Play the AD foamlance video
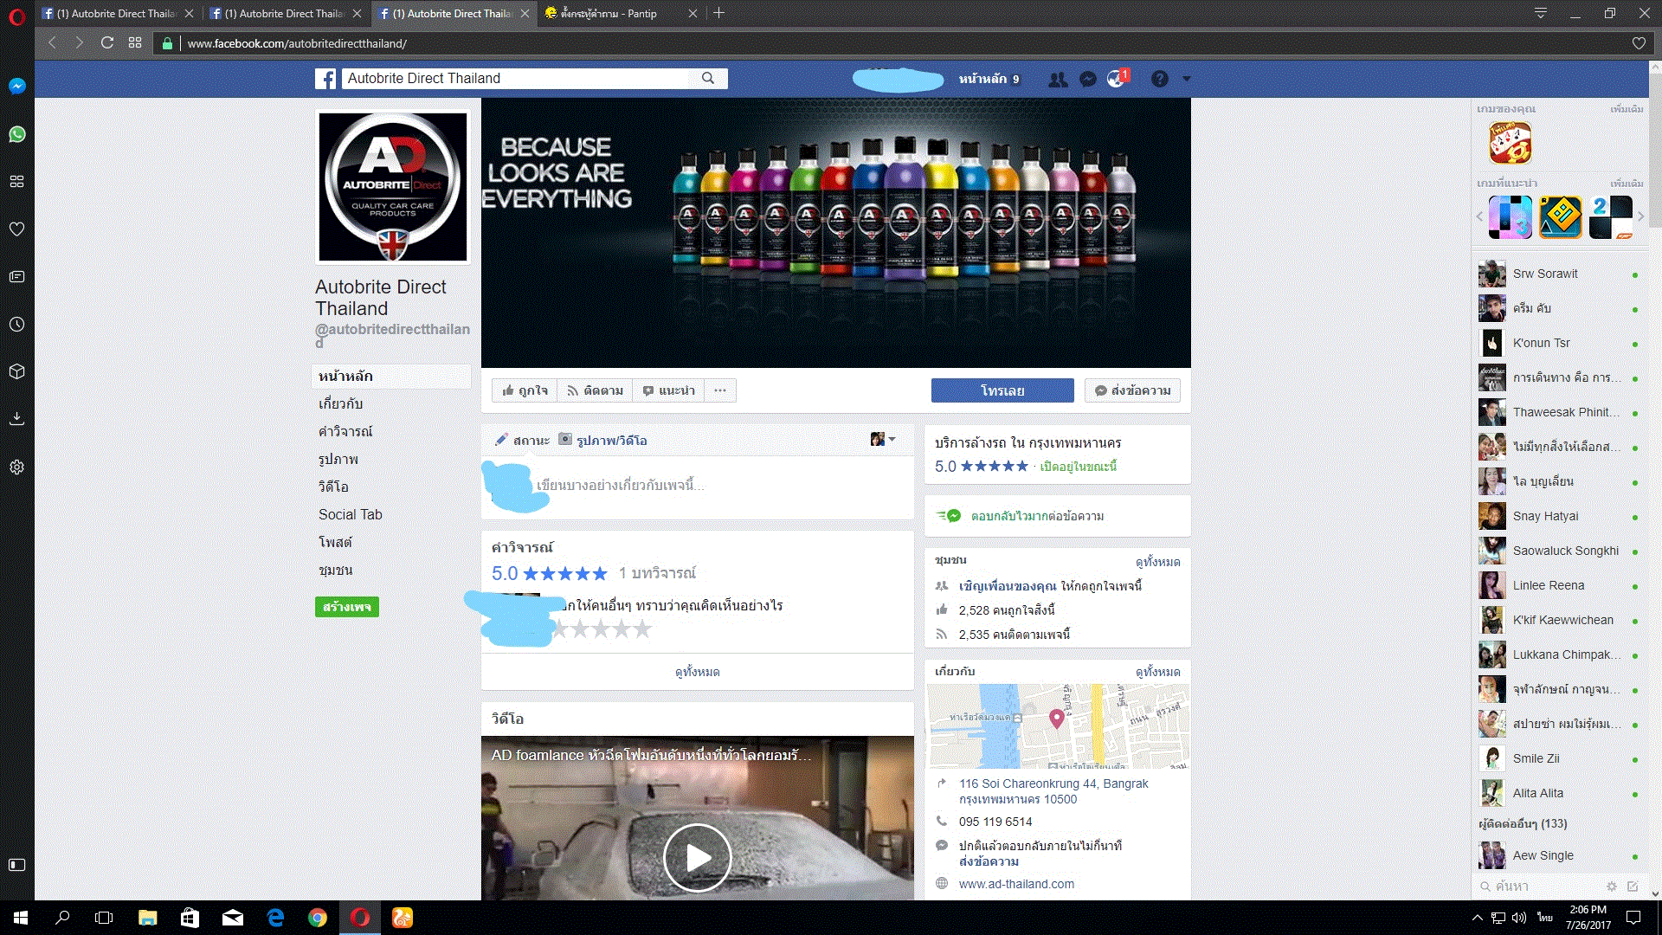Screen dimensions: 1662x935 tap(697, 857)
